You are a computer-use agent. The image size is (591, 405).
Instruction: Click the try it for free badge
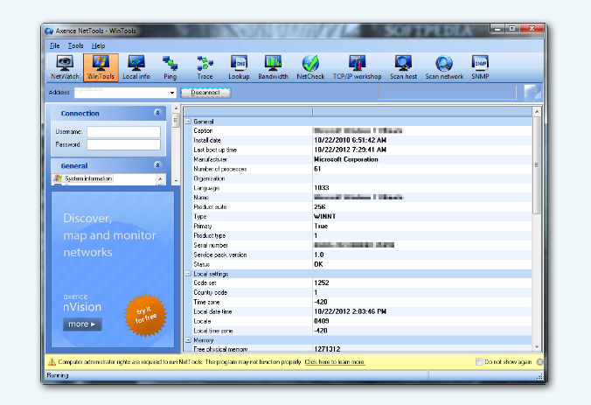pos(145,315)
